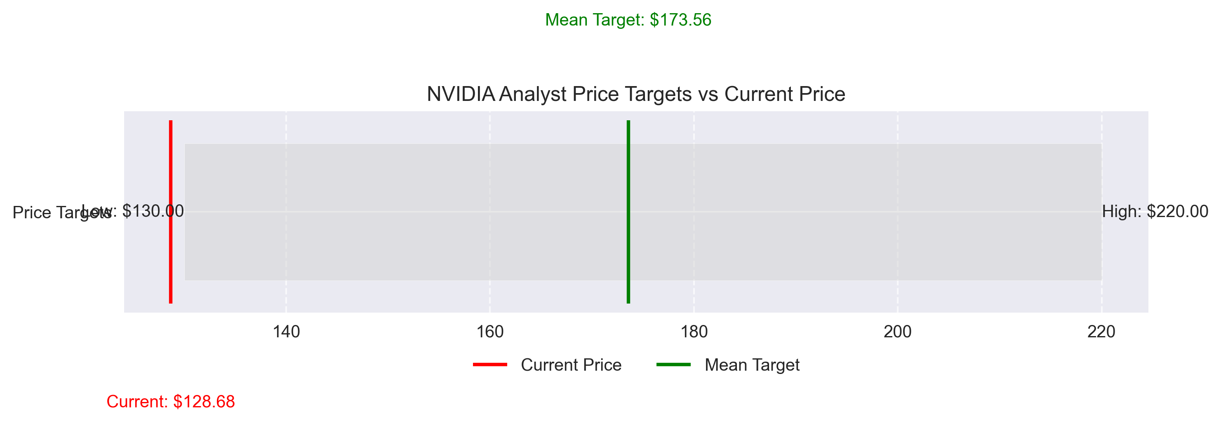1221x423 pixels.
Task: Click the dashed vertical gridline at 160
Action: (x=489, y=128)
